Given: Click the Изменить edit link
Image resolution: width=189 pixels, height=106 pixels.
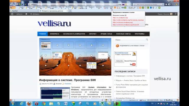Looking at the screenshot, I should [68, 84].
